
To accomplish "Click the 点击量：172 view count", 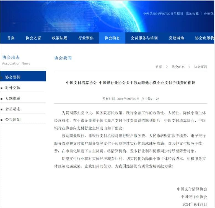I will (x=150, y=99).
